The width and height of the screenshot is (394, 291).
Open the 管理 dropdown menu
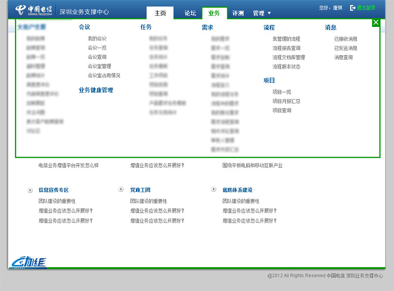click(261, 13)
